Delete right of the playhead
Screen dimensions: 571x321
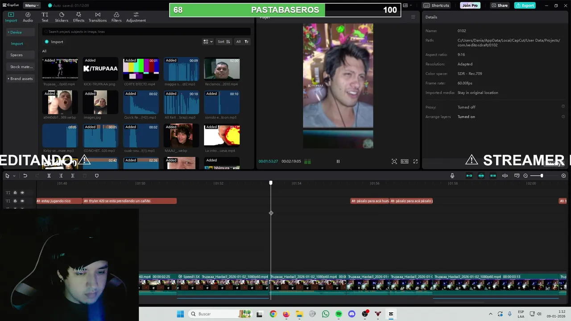(73, 176)
